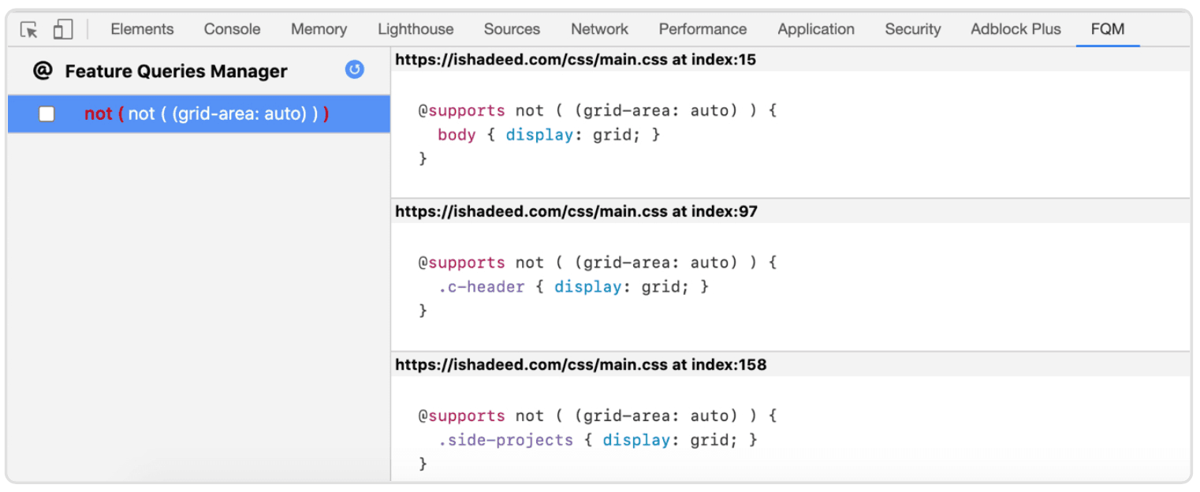Click the @ Feature Queries Manager logo
This screenshot has height=492, width=1200.
point(43,71)
